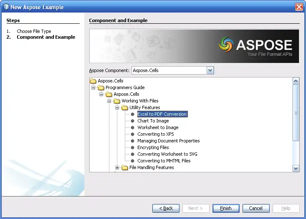306x219 pixels.
Task: Select Converting Worksheet to SVG example
Action: point(167,154)
